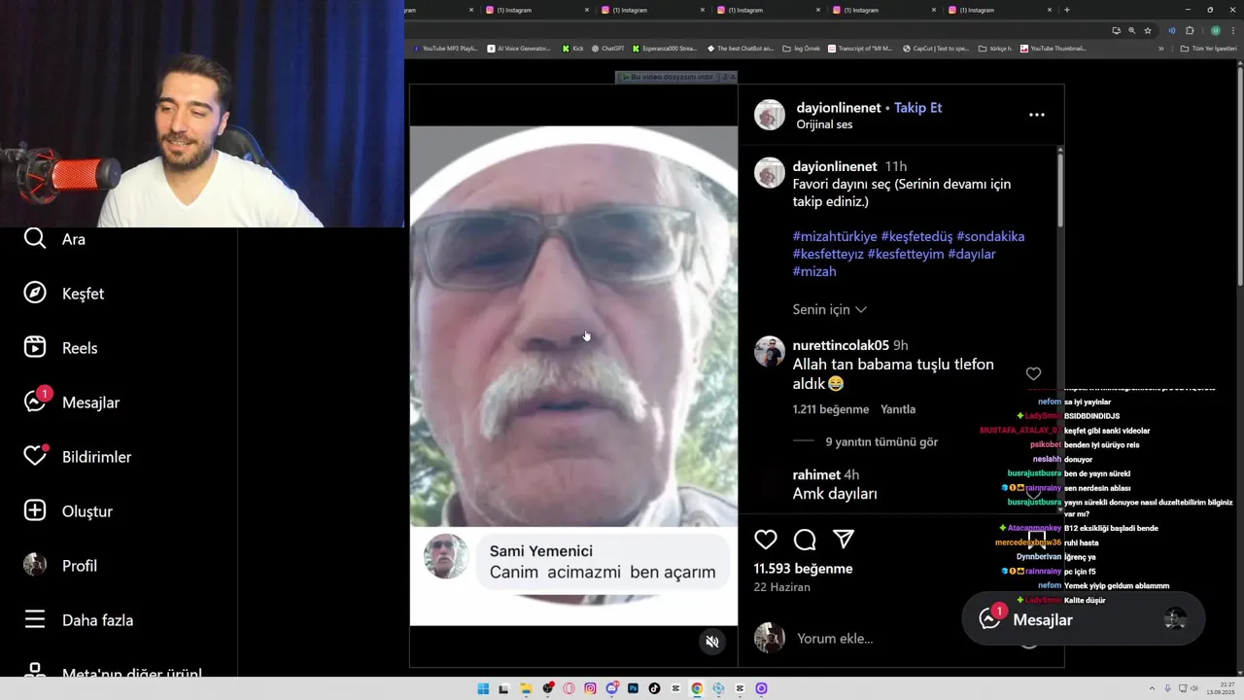Click the Yorum ekle comment field
1244x700 pixels.
point(835,639)
